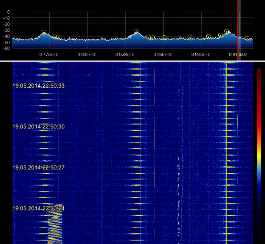Click the 8 856kHz frequency axis label
Viewport: 265px width, 244px height.
pos(163,54)
